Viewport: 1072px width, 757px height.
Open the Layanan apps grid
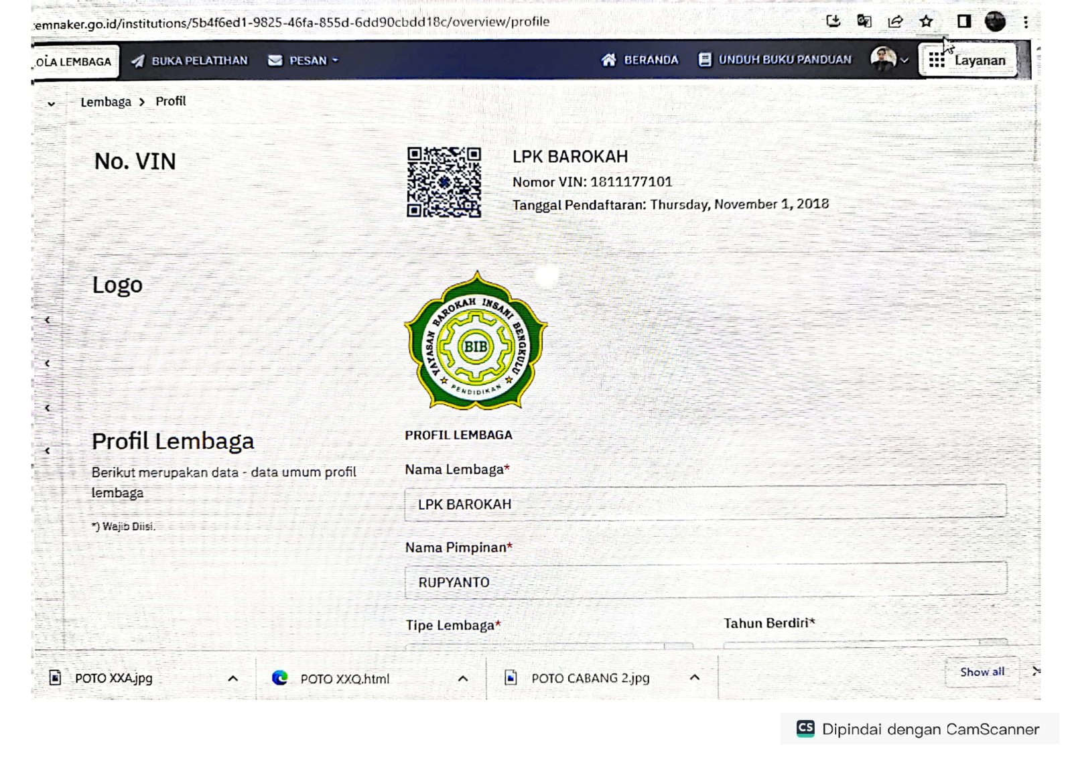tap(967, 60)
